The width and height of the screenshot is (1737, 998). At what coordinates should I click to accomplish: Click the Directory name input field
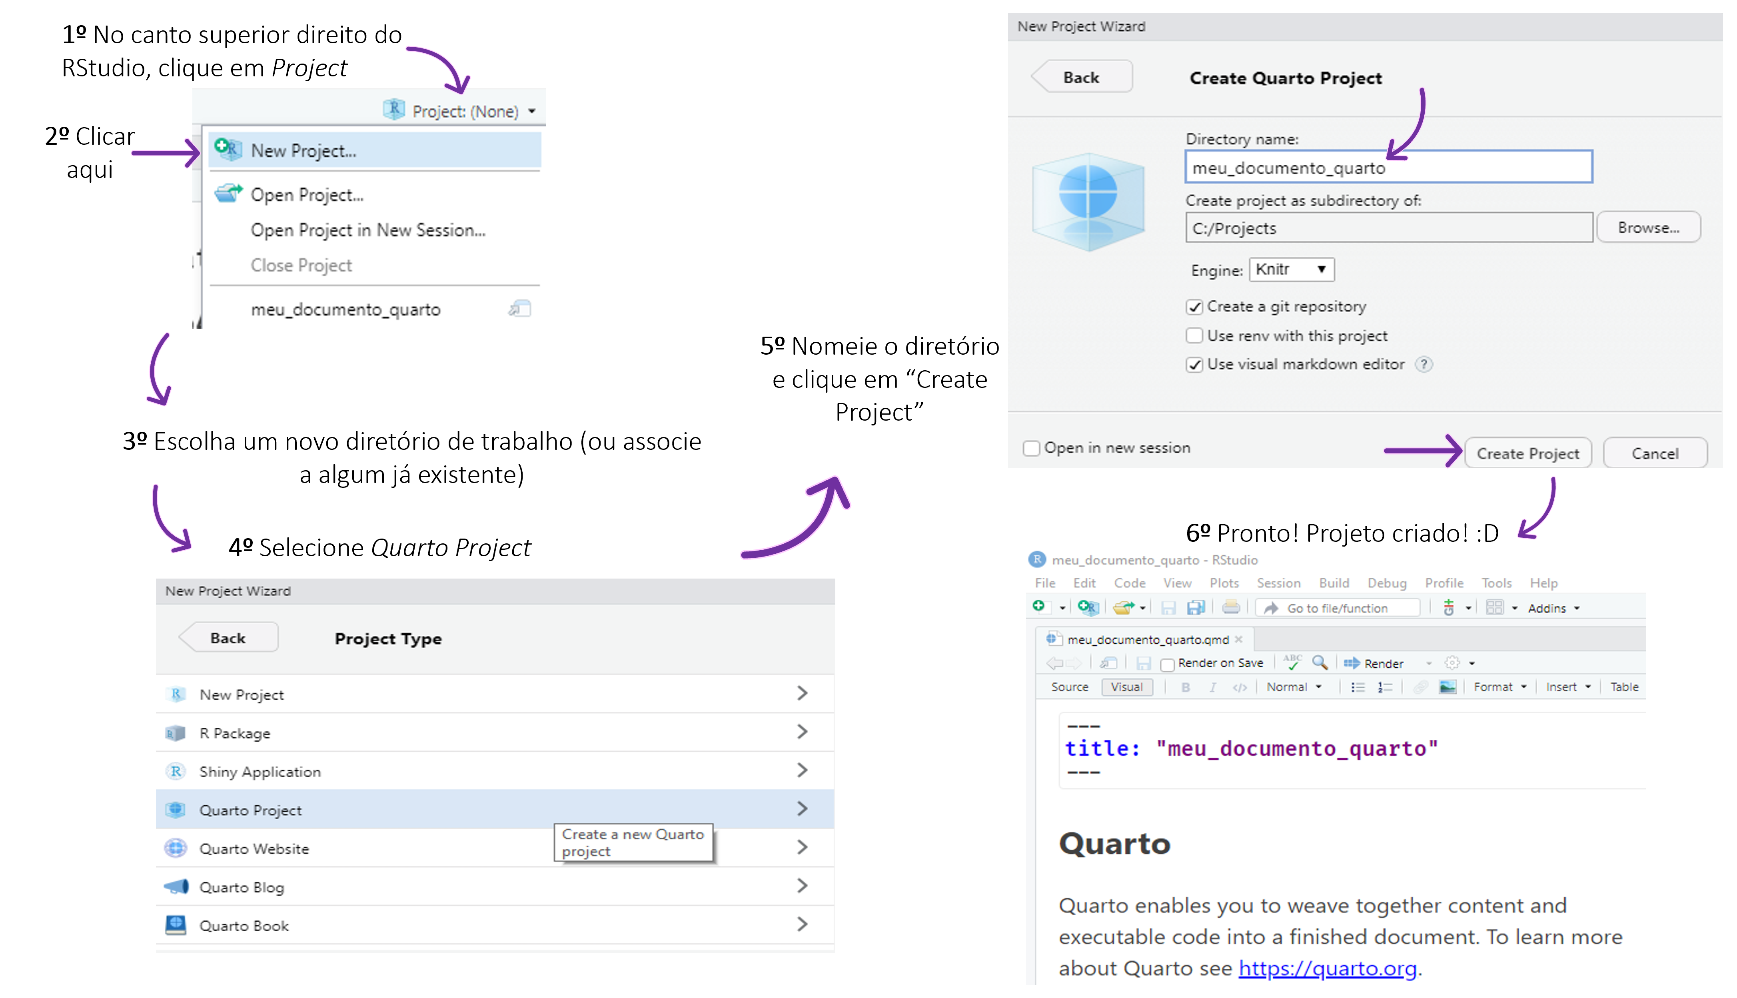tap(1388, 167)
